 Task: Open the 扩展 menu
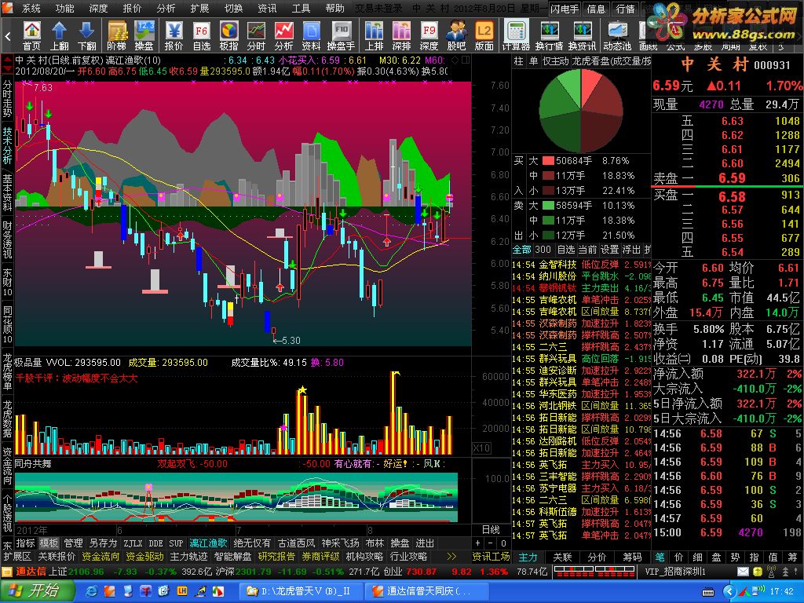199,8
